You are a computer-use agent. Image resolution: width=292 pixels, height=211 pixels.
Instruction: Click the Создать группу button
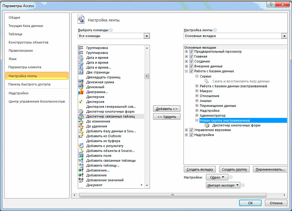point(234,169)
